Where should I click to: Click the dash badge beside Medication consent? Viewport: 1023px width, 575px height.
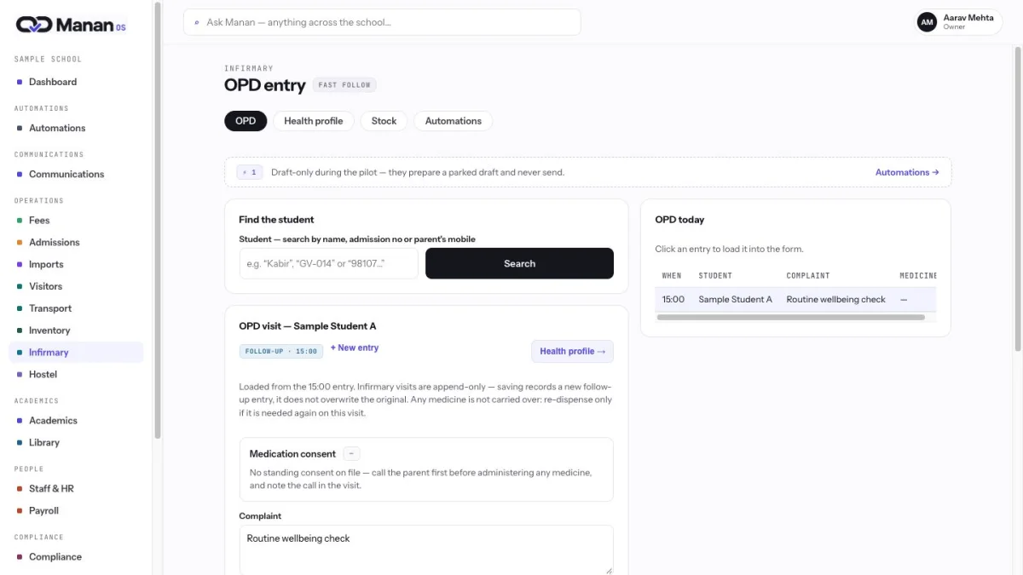pyautogui.click(x=353, y=454)
